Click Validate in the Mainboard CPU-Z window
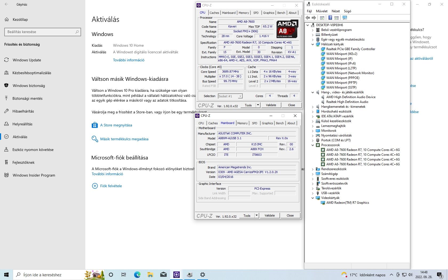 point(270,215)
